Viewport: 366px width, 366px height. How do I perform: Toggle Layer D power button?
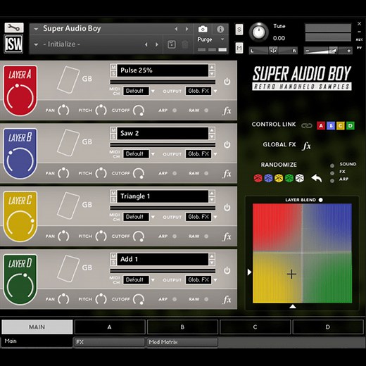click(x=227, y=270)
